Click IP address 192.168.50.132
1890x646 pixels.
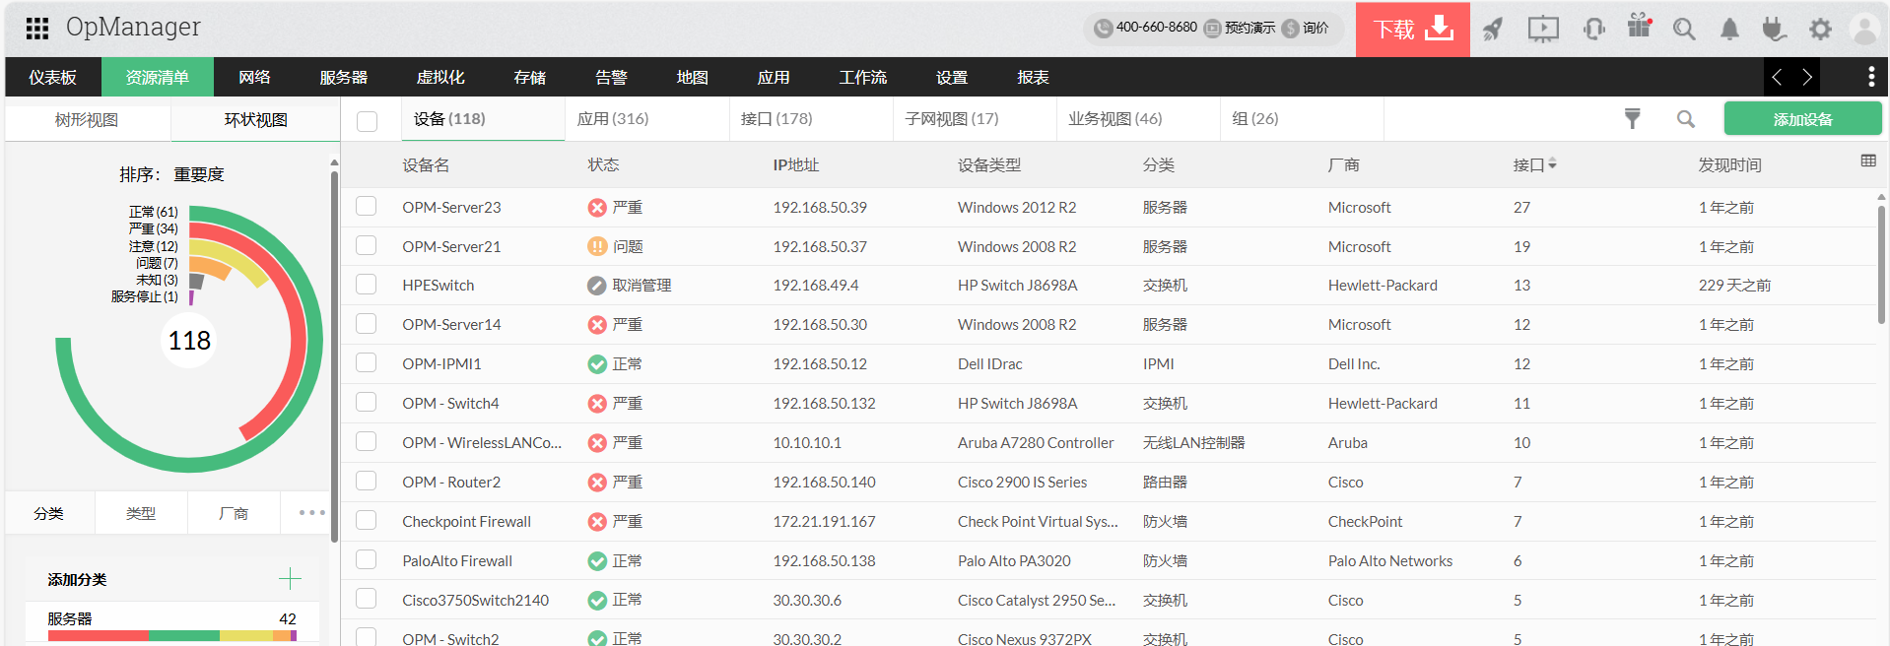click(x=824, y=404)
